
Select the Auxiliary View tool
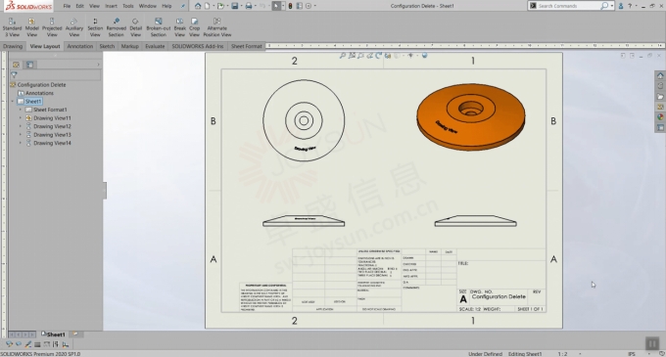tap(73, 27)
